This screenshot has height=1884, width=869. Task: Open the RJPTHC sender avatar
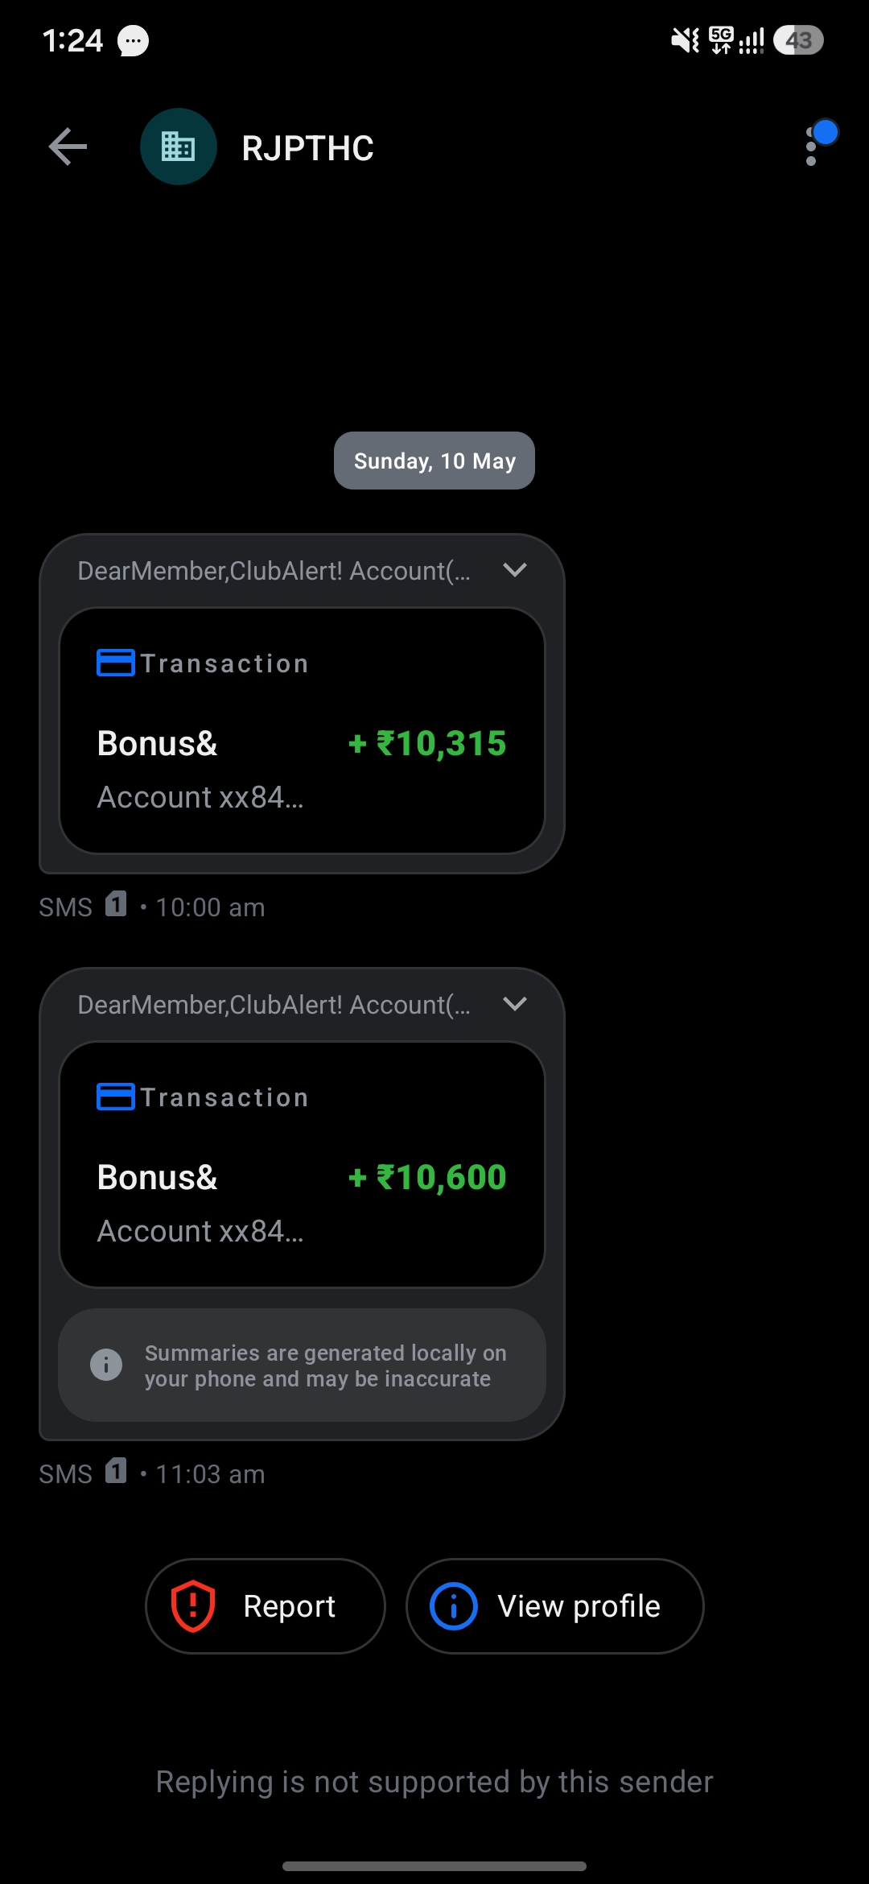pyautogui.click(x=179, y=147)
